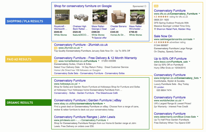
Task: Open dropdown arrow next to www.holloways.co.uk
Action: click(x=79, y=84)
